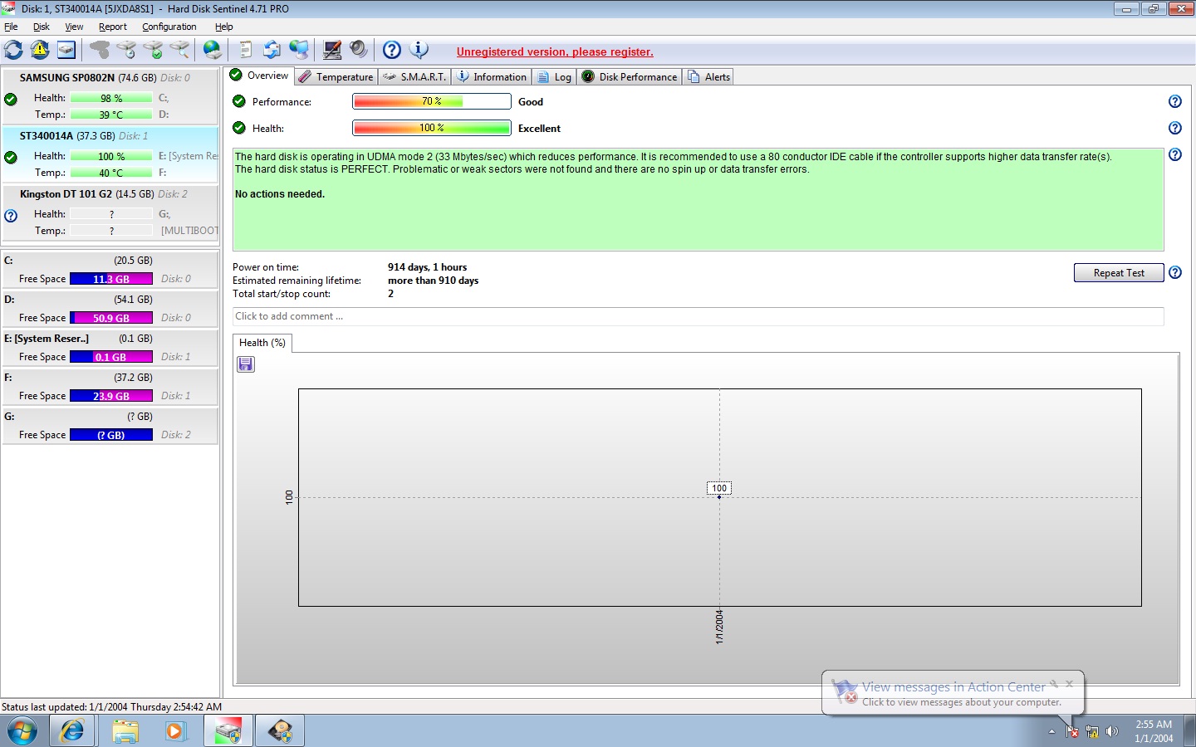Click the toolbar blue info bubble icon
Screen dimensions: 1196x747
(419, 50)
